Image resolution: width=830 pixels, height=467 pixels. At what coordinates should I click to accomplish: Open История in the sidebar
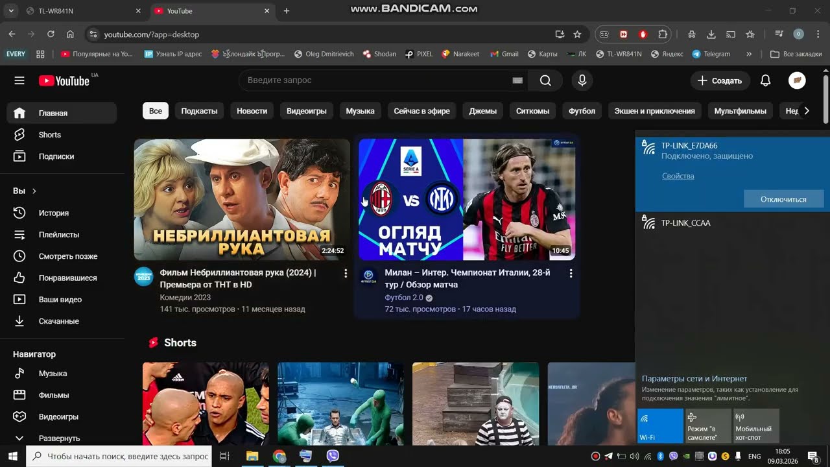62,213
